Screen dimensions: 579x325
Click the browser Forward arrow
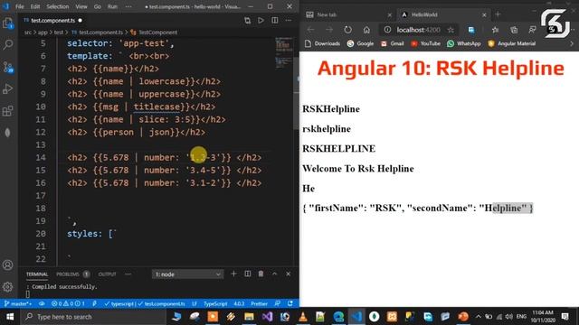click(x=329, y=30)
